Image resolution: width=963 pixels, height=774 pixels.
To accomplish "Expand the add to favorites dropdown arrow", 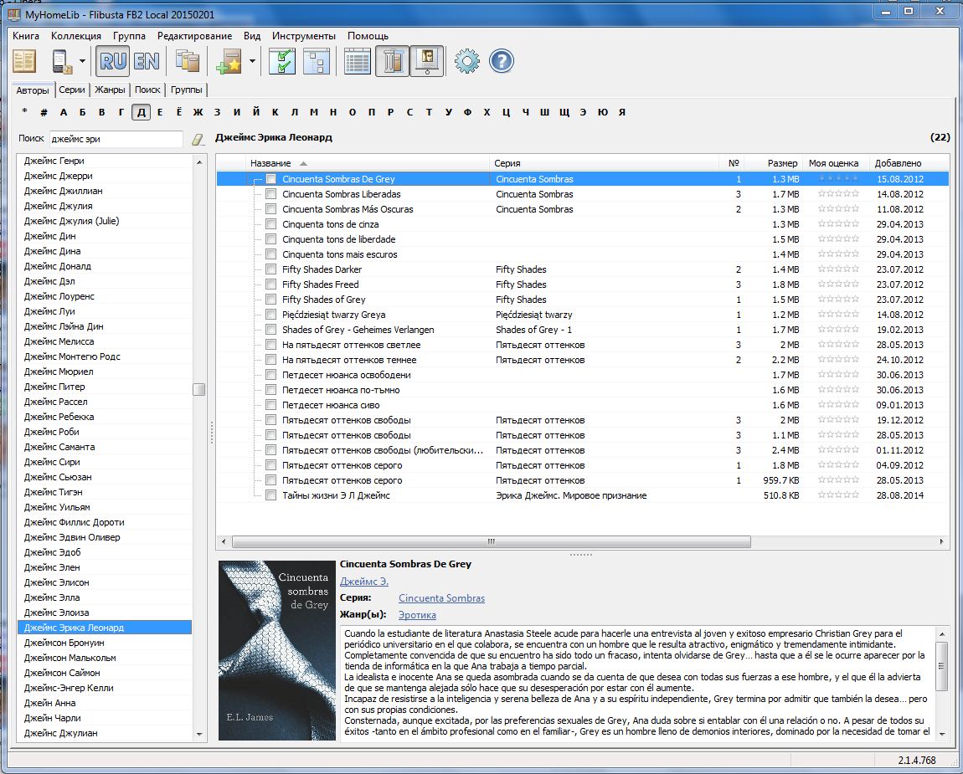I will click(252, 61).
